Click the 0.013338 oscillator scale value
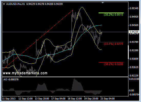Image resolution: width=141 pixels, height=102 pixels. tap(134, 79)
